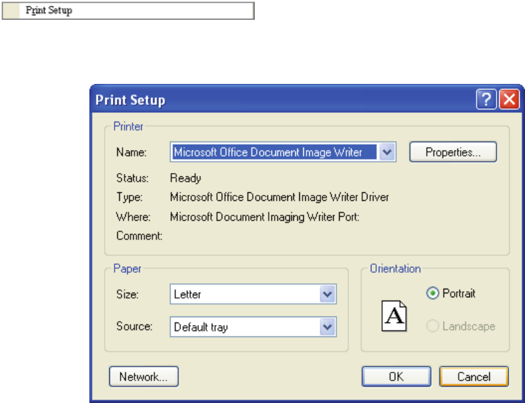The width and height of the screenshot is (525, 403).
Task: Click the Letter paper size field
Action: click(x=244, y=293)
